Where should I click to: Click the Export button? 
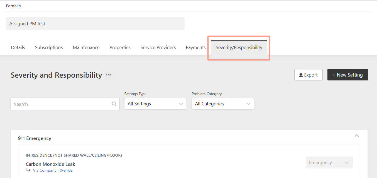[309, 75]
